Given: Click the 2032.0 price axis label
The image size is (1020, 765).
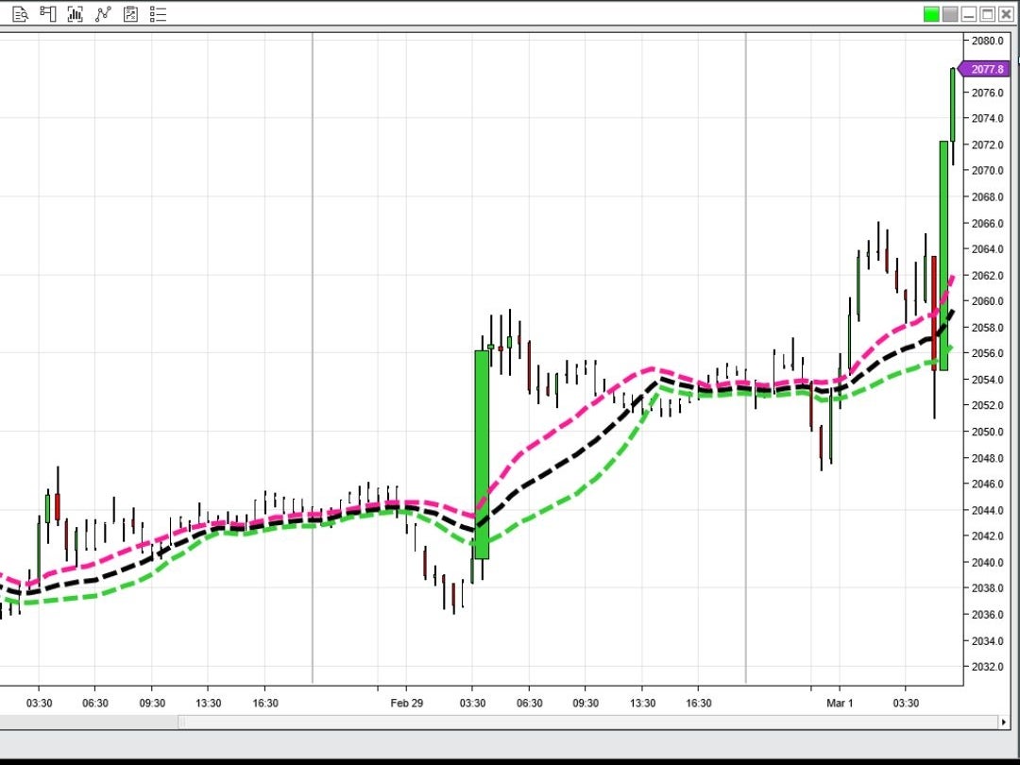Looking at the screenshot, I should click(x=987, y=667).
